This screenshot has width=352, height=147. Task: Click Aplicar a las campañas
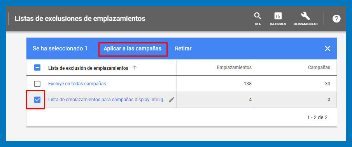[133, 48]
